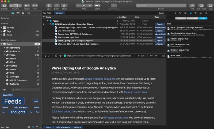Screen dimensions: 214x129
Task: Open the Info inspector icon
Action: [175, 13]
